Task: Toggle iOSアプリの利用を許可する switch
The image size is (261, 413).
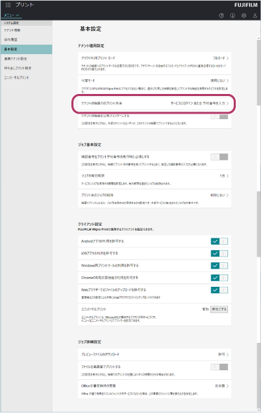Action: coord(219,253)
